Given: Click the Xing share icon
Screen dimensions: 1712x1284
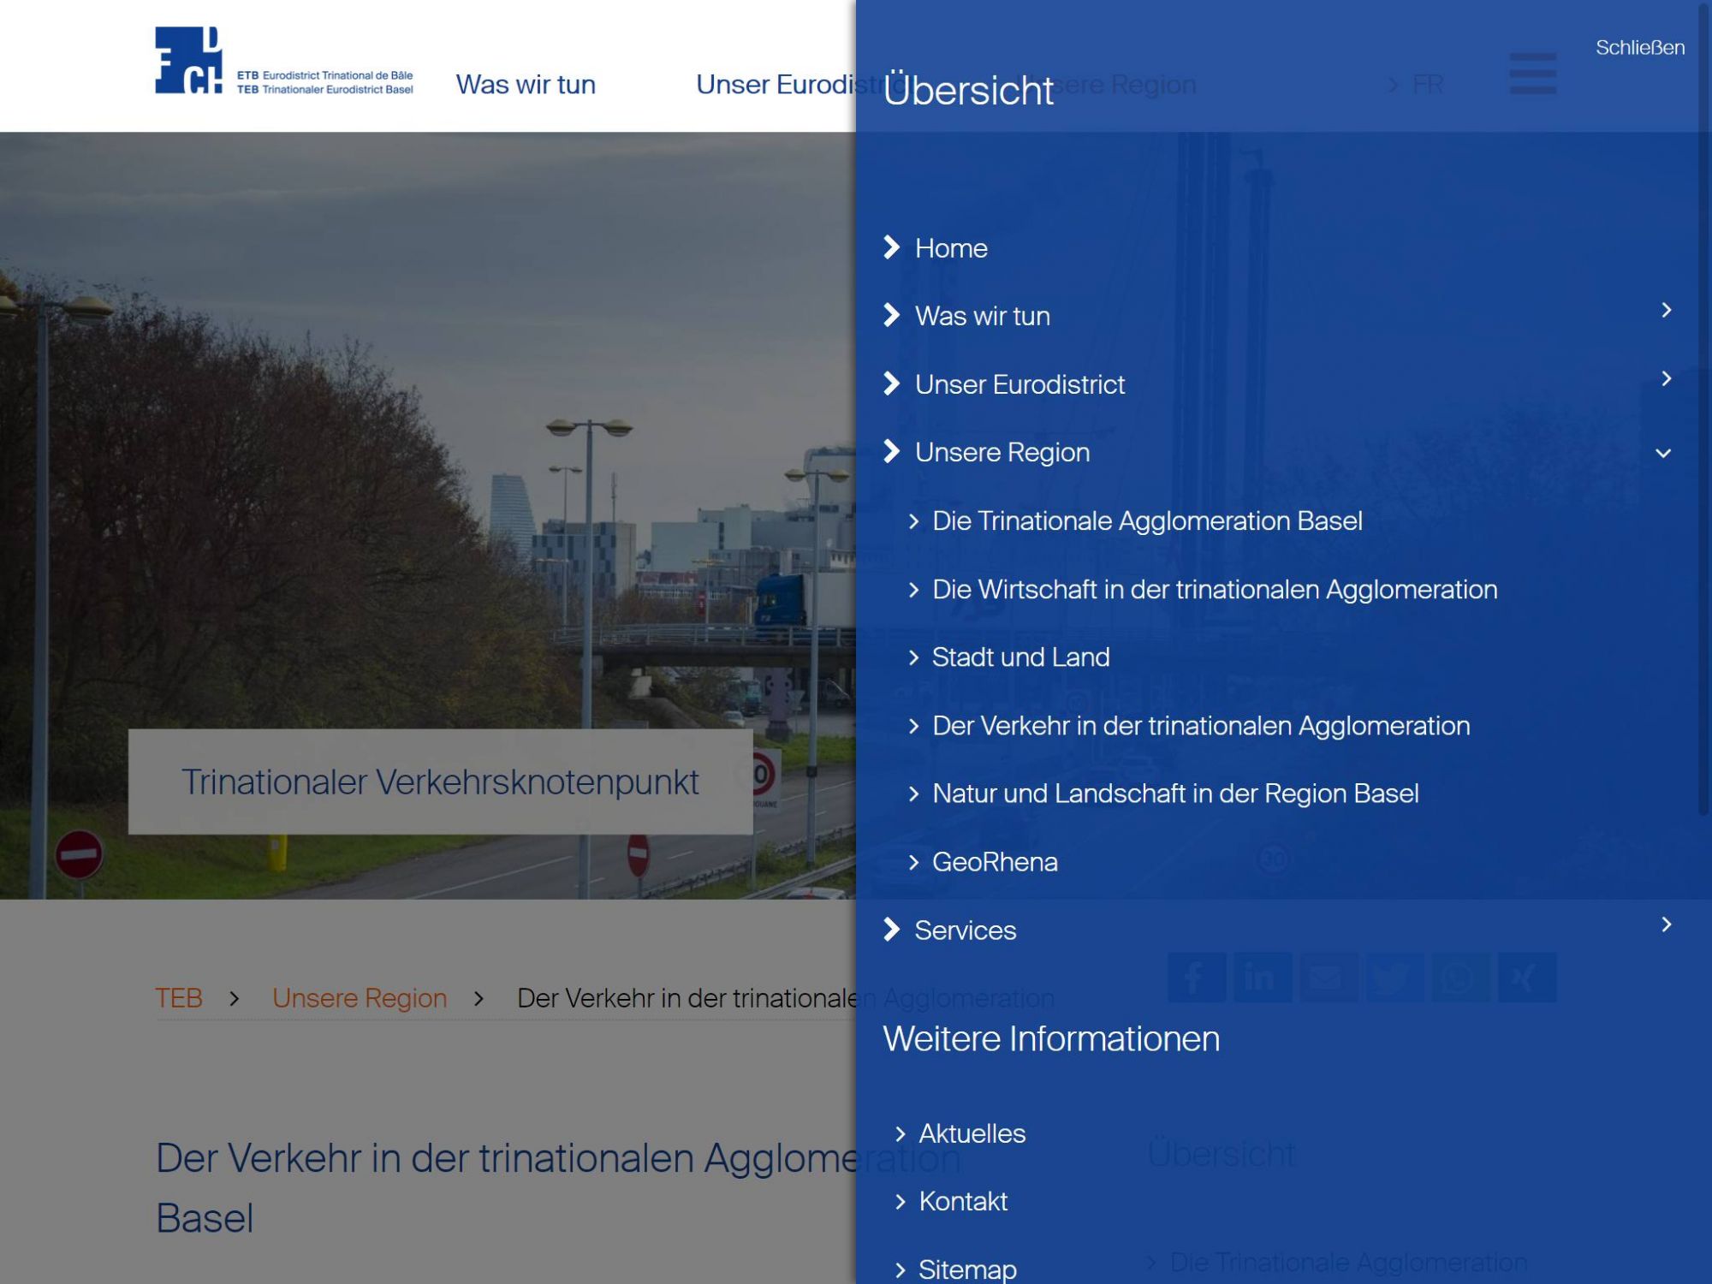Looking at the screenshot, I should click(1526, 977).
